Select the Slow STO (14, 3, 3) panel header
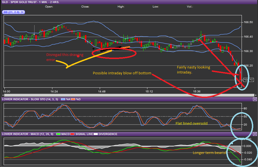Screen dimensions: 258x167 (30, 99)
